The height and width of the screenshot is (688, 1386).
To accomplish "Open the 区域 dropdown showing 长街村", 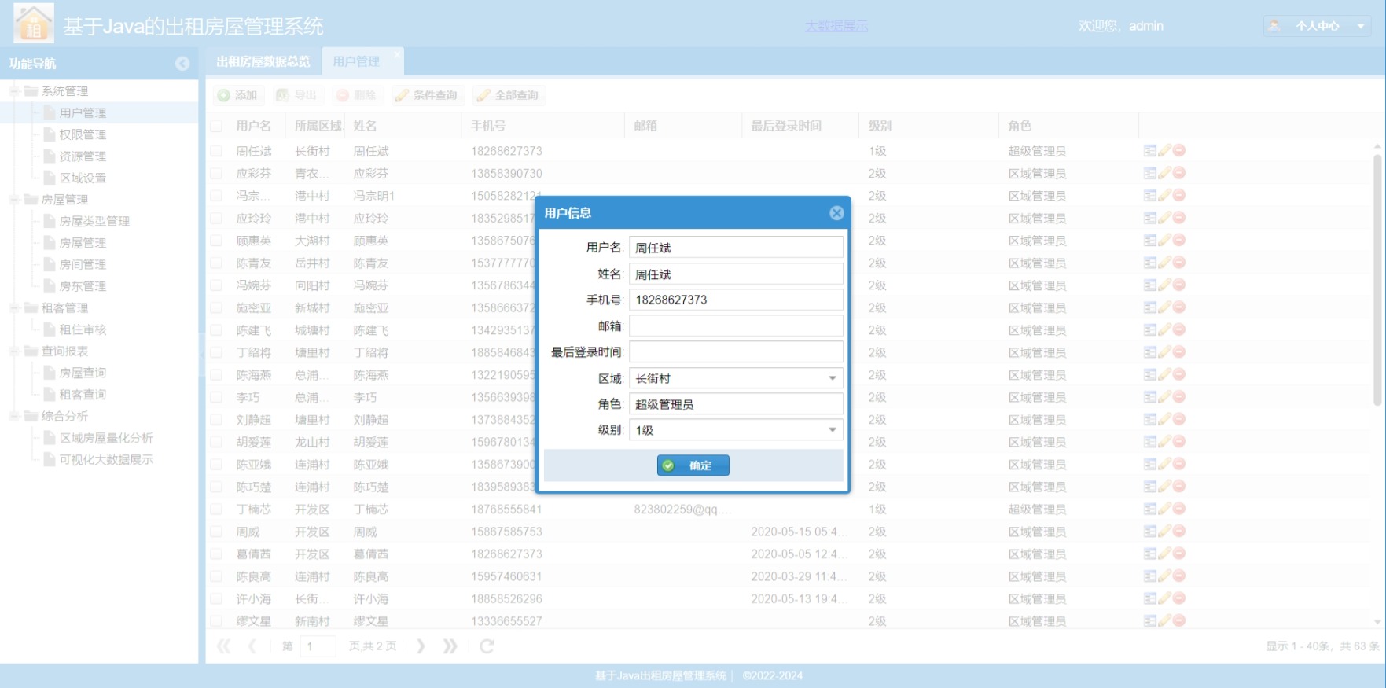I will pos(833,378).
